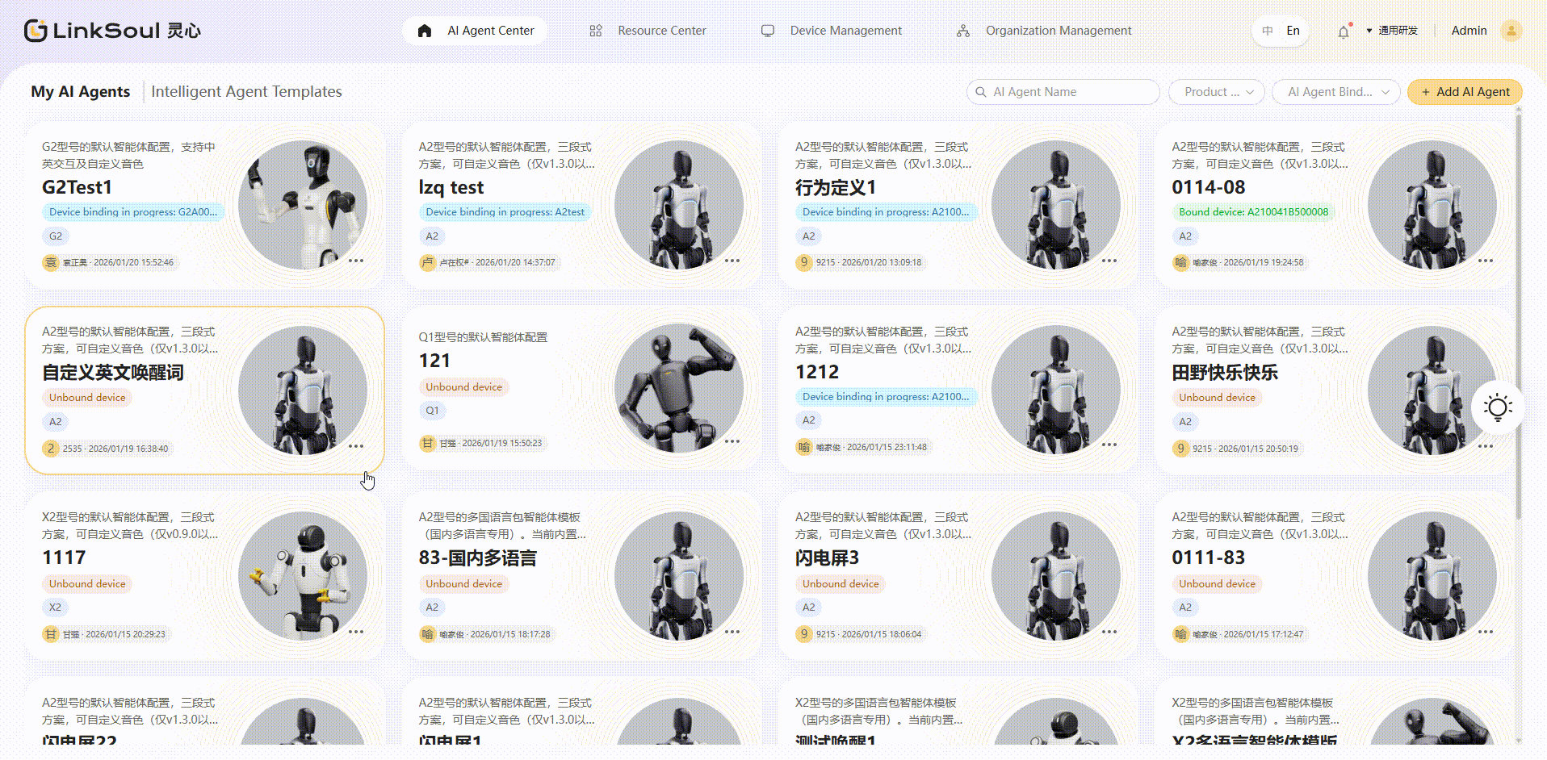Click Bound device tag on 0114-08
Screen dimensions: 1547x760
(1253, 212)
